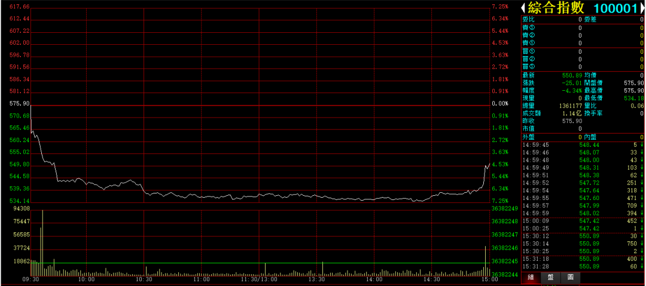646x286 pixels.
Task: Select the 圖 chart tab
Action: (570, 278)
